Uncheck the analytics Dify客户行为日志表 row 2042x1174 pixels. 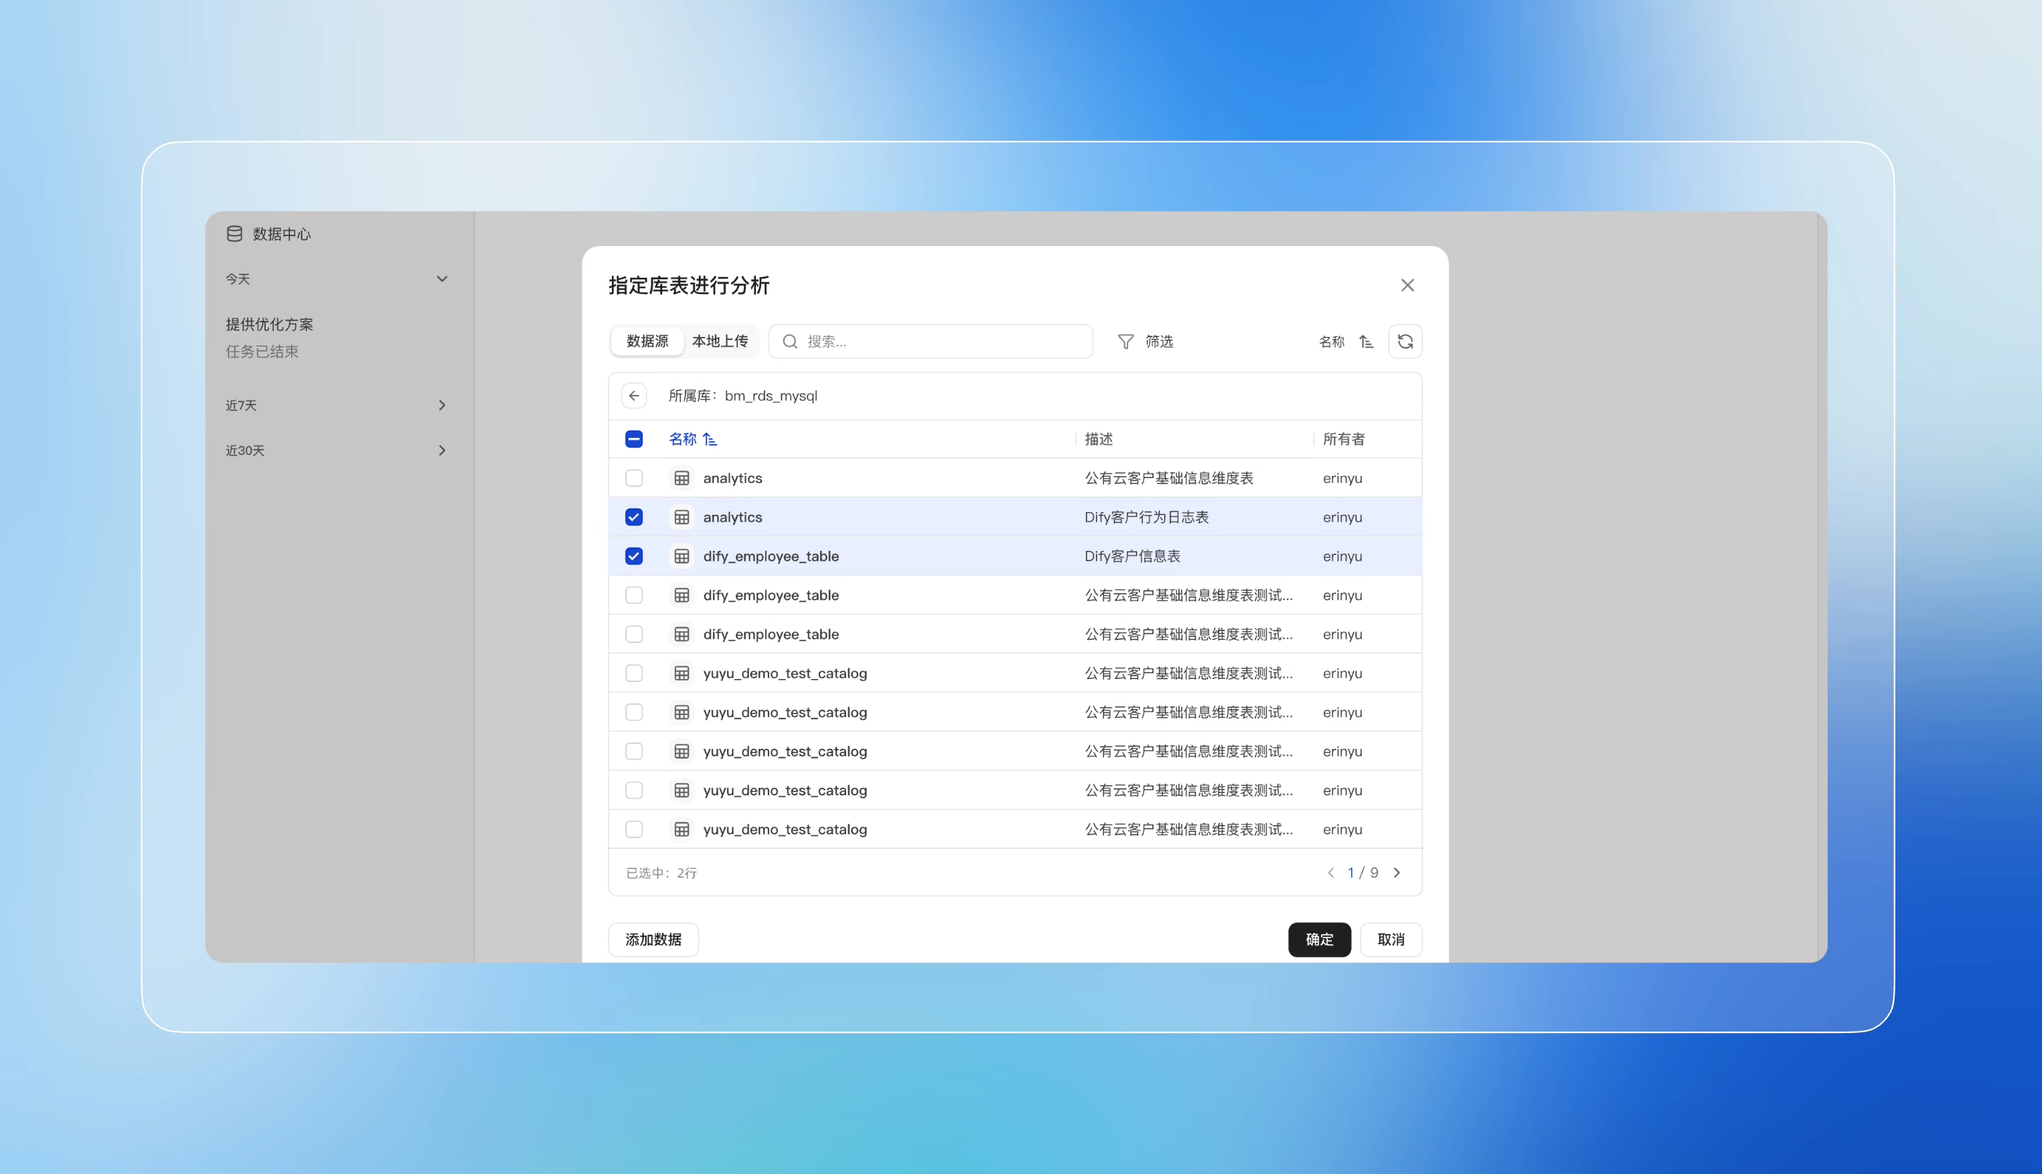(634, 517)
